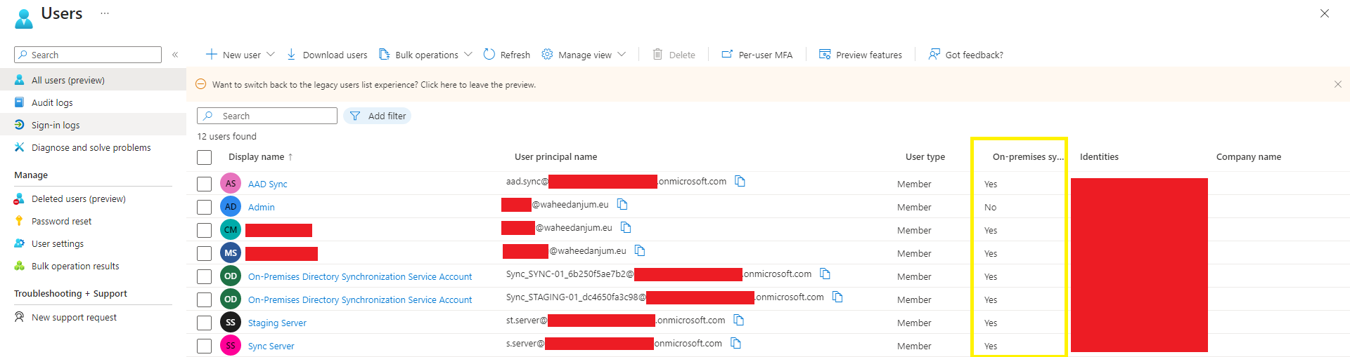Check the CM user row checkbox
The image size is (1350, 357).
(x=205, y=230)
